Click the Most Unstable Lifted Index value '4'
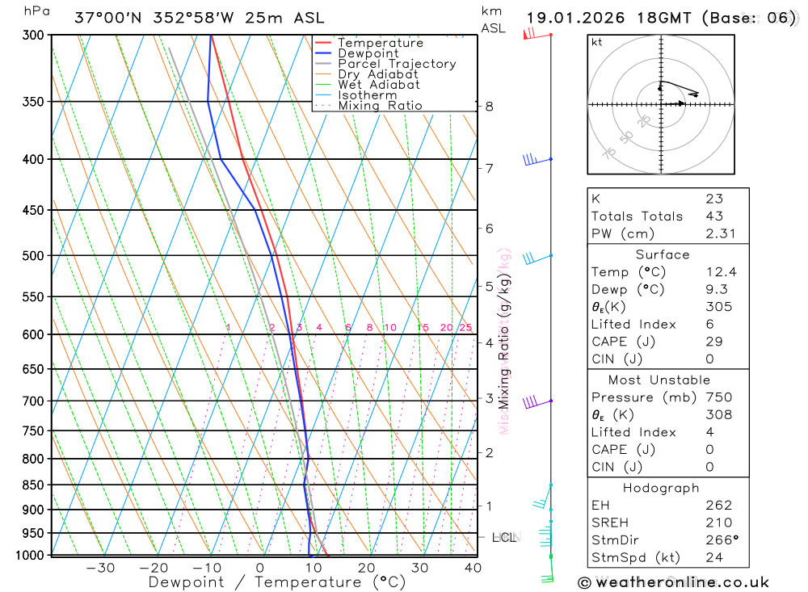Viewport: 808px width, 592px height. tap(710, 432)
